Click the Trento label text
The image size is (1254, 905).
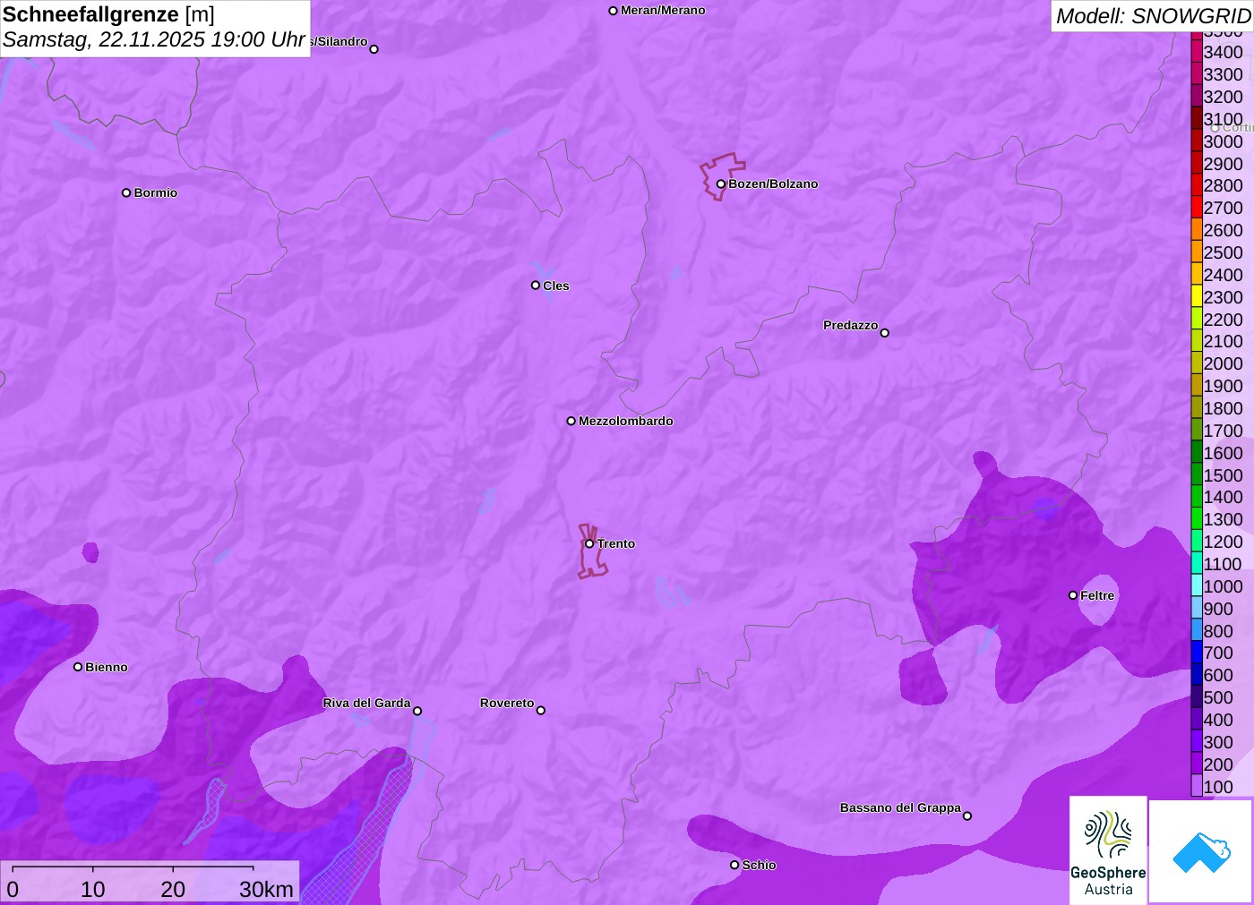pyautogui.click(x=616, y=543)
